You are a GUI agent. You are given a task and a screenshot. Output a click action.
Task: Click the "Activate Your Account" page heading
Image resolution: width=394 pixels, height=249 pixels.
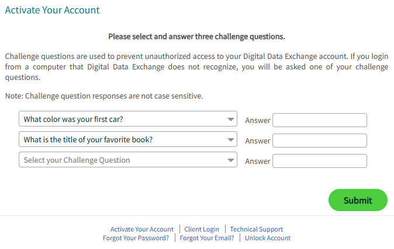pyautogui.click(x=52, y=10)
